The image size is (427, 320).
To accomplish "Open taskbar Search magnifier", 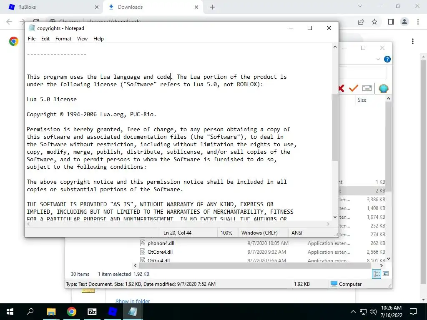I will 30,312.
